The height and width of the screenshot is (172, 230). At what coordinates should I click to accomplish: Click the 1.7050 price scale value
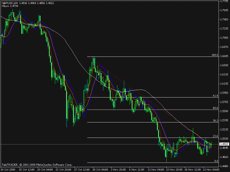pos(224,38)
